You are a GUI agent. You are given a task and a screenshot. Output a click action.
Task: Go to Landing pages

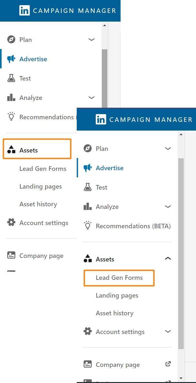pyautogui.click(x=117, y=295)
